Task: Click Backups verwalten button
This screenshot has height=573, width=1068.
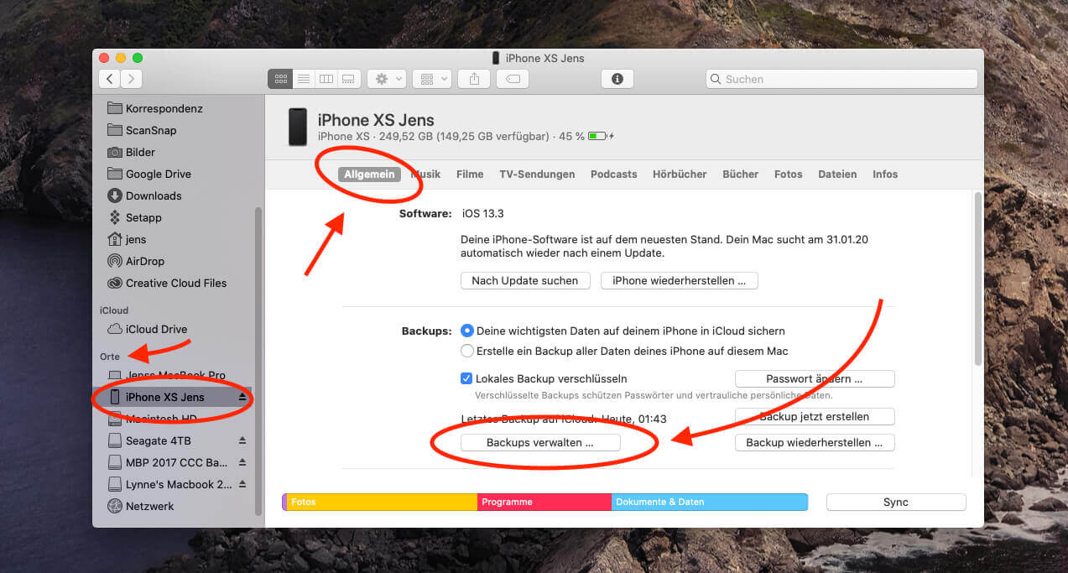Action: click(540, 443)
